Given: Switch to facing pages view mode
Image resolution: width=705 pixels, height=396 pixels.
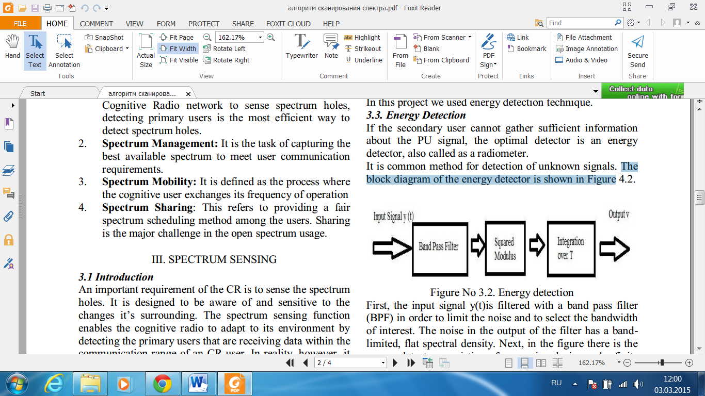Looking at the screenshot, I should [x=541, y=363].
